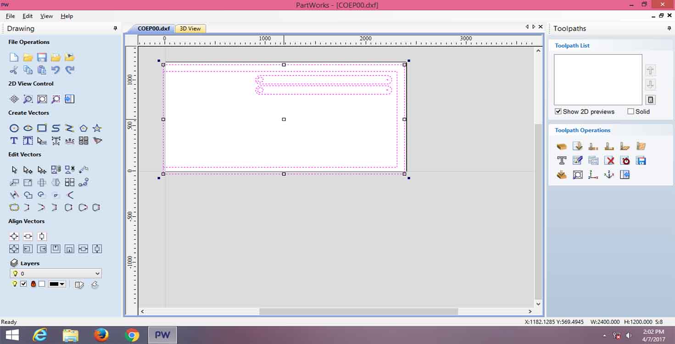Open the Nest Parts grid tool
The image size is (675, 344).
click(x=84, y=141)
